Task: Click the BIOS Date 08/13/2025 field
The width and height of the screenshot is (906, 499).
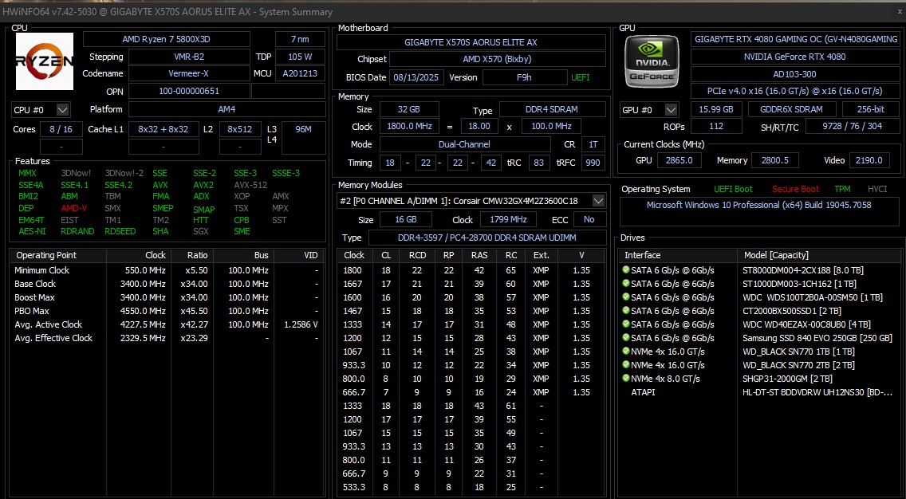Action: [416, 77]
